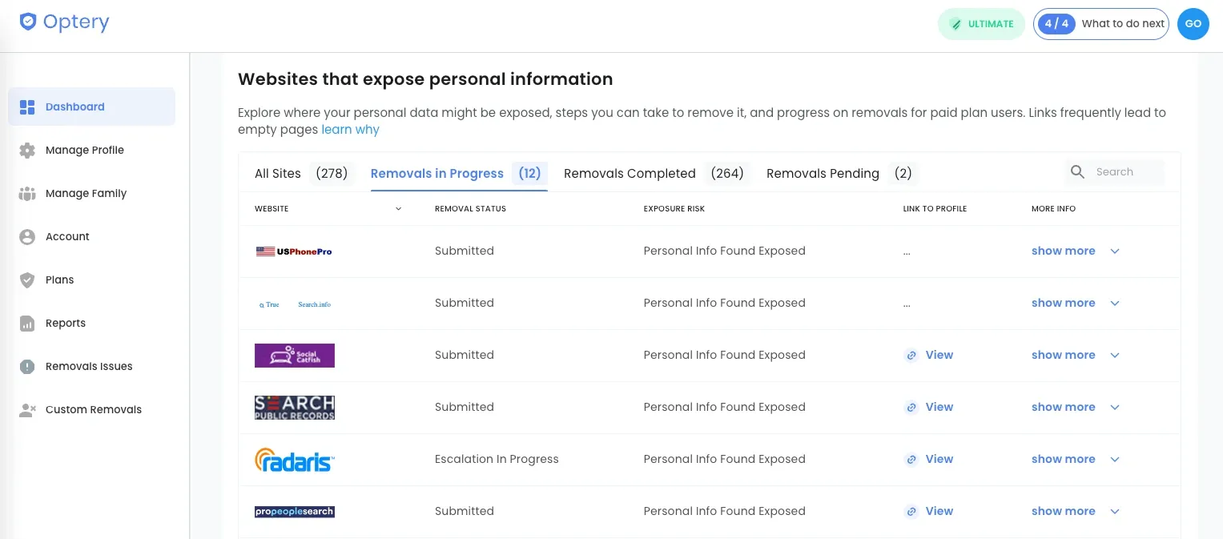Sort by Website column chevron

(x=399, y=209)
